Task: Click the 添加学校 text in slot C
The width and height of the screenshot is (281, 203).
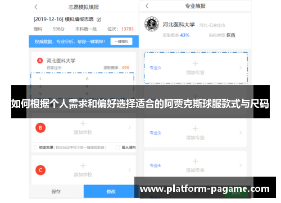Action: pos(83,174)
